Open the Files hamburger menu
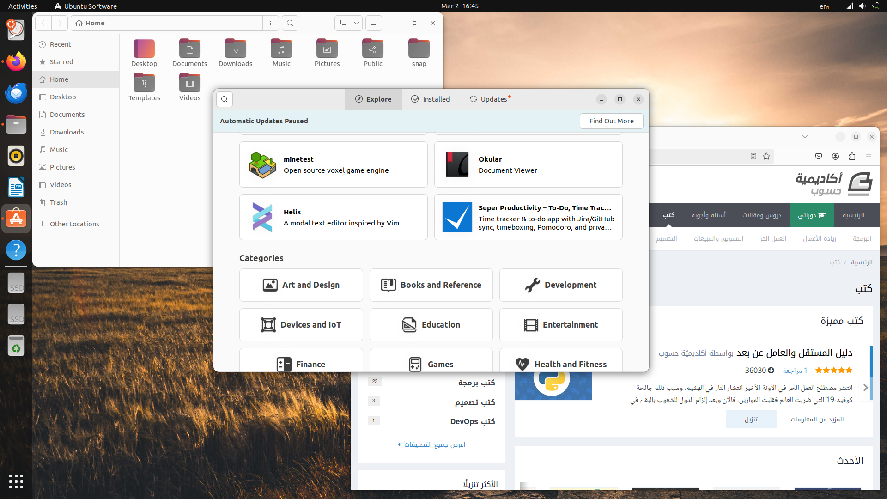 tap(374, 23)
